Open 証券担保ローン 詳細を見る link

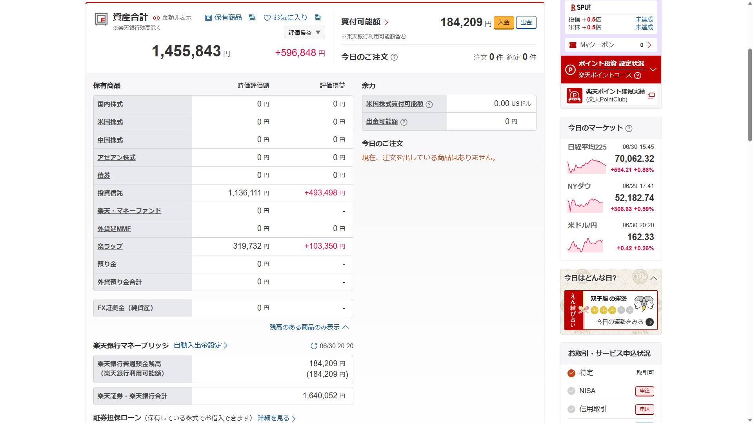pos(276,418)
